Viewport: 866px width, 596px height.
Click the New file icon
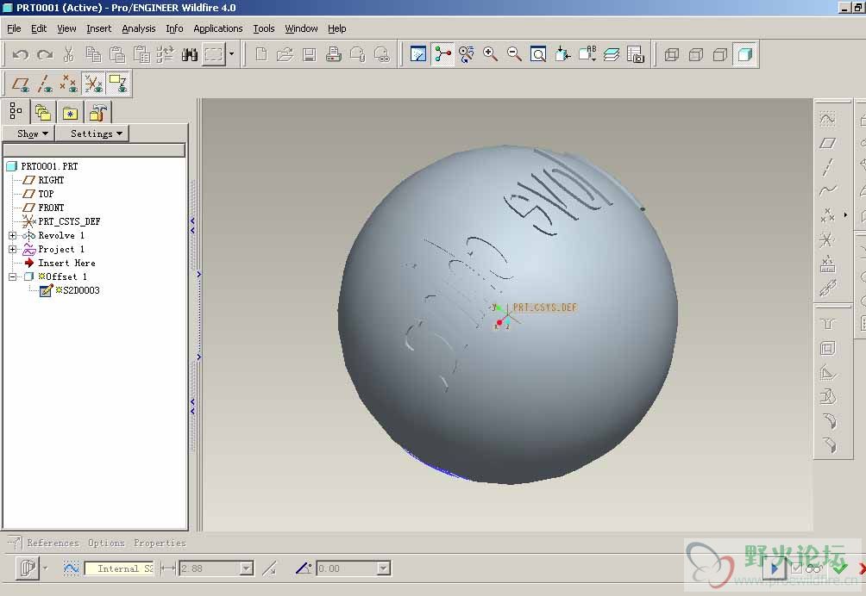pos(261,54)
